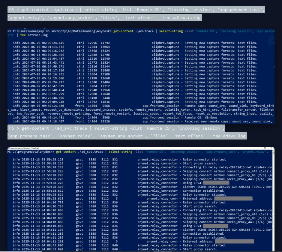
Task: Click the 'Received new remote caps' log line
Action: tap(143, 121)
